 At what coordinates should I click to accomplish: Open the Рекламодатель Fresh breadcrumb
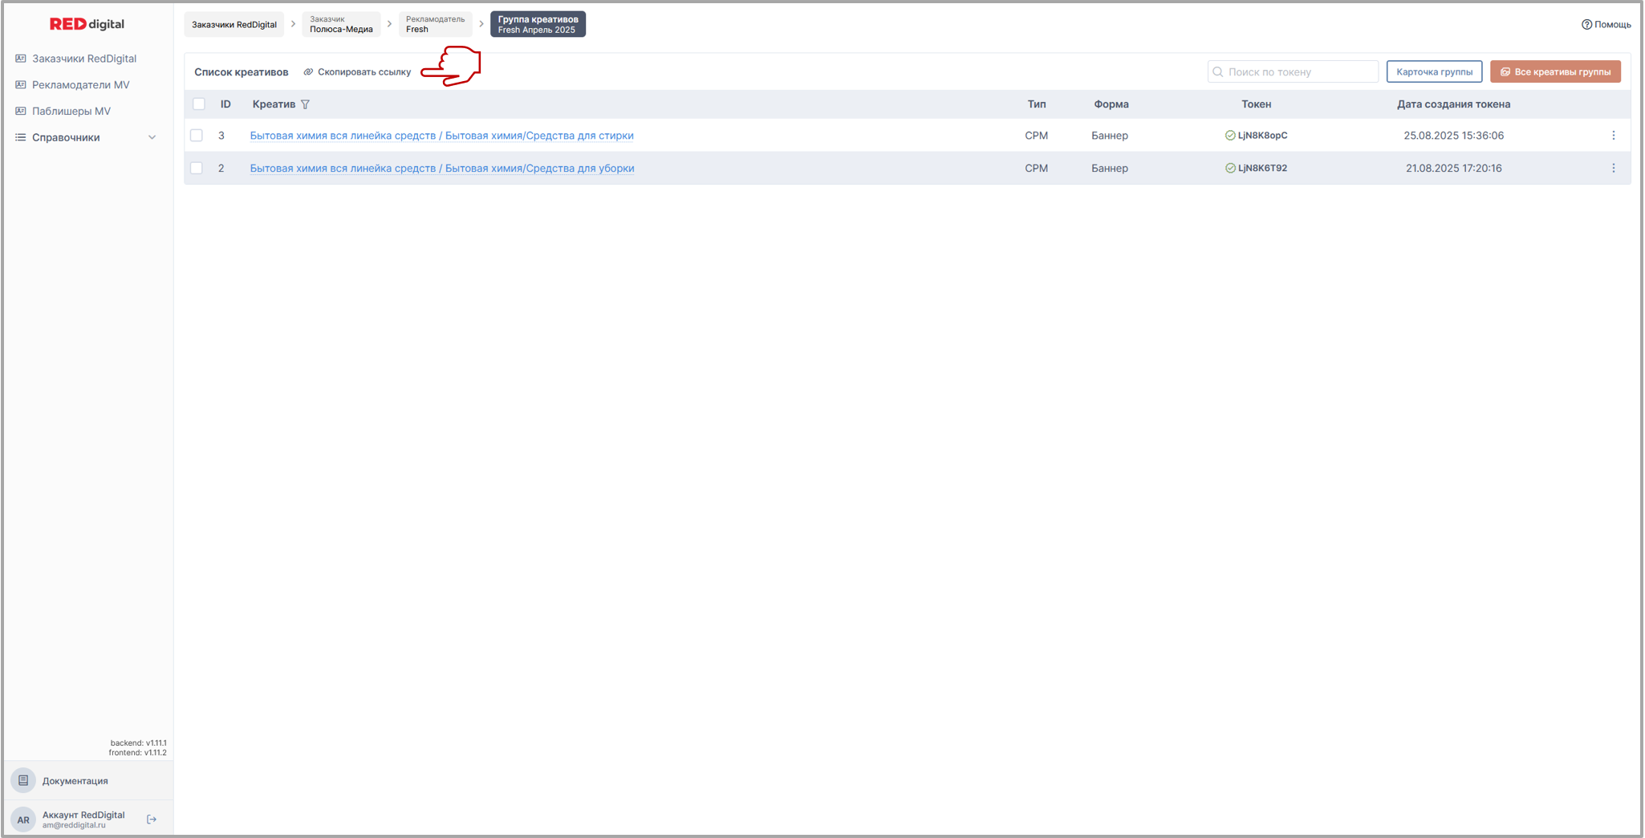[x=434, y=25]
